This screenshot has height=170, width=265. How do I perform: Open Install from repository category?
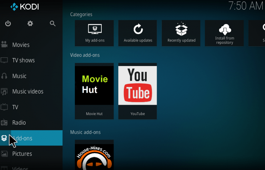(x=224, y=33)
